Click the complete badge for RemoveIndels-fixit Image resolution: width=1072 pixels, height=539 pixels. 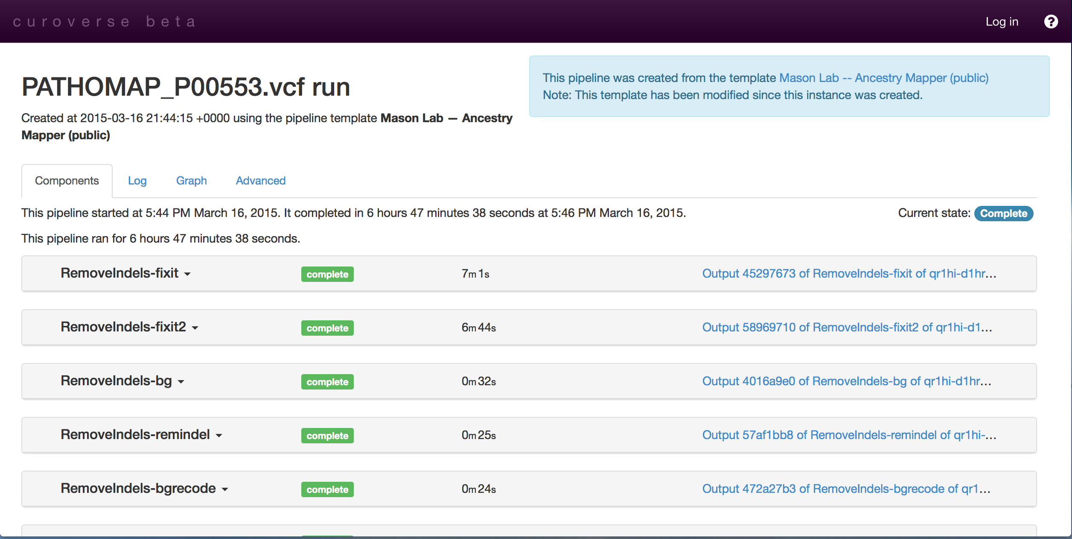(327, 274)
